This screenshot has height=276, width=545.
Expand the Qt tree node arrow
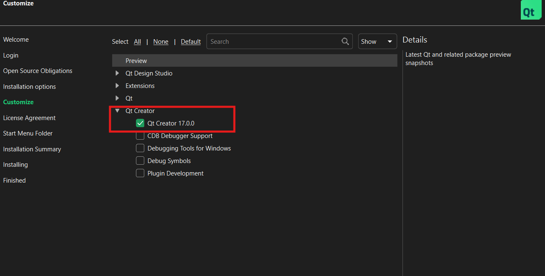117,98
